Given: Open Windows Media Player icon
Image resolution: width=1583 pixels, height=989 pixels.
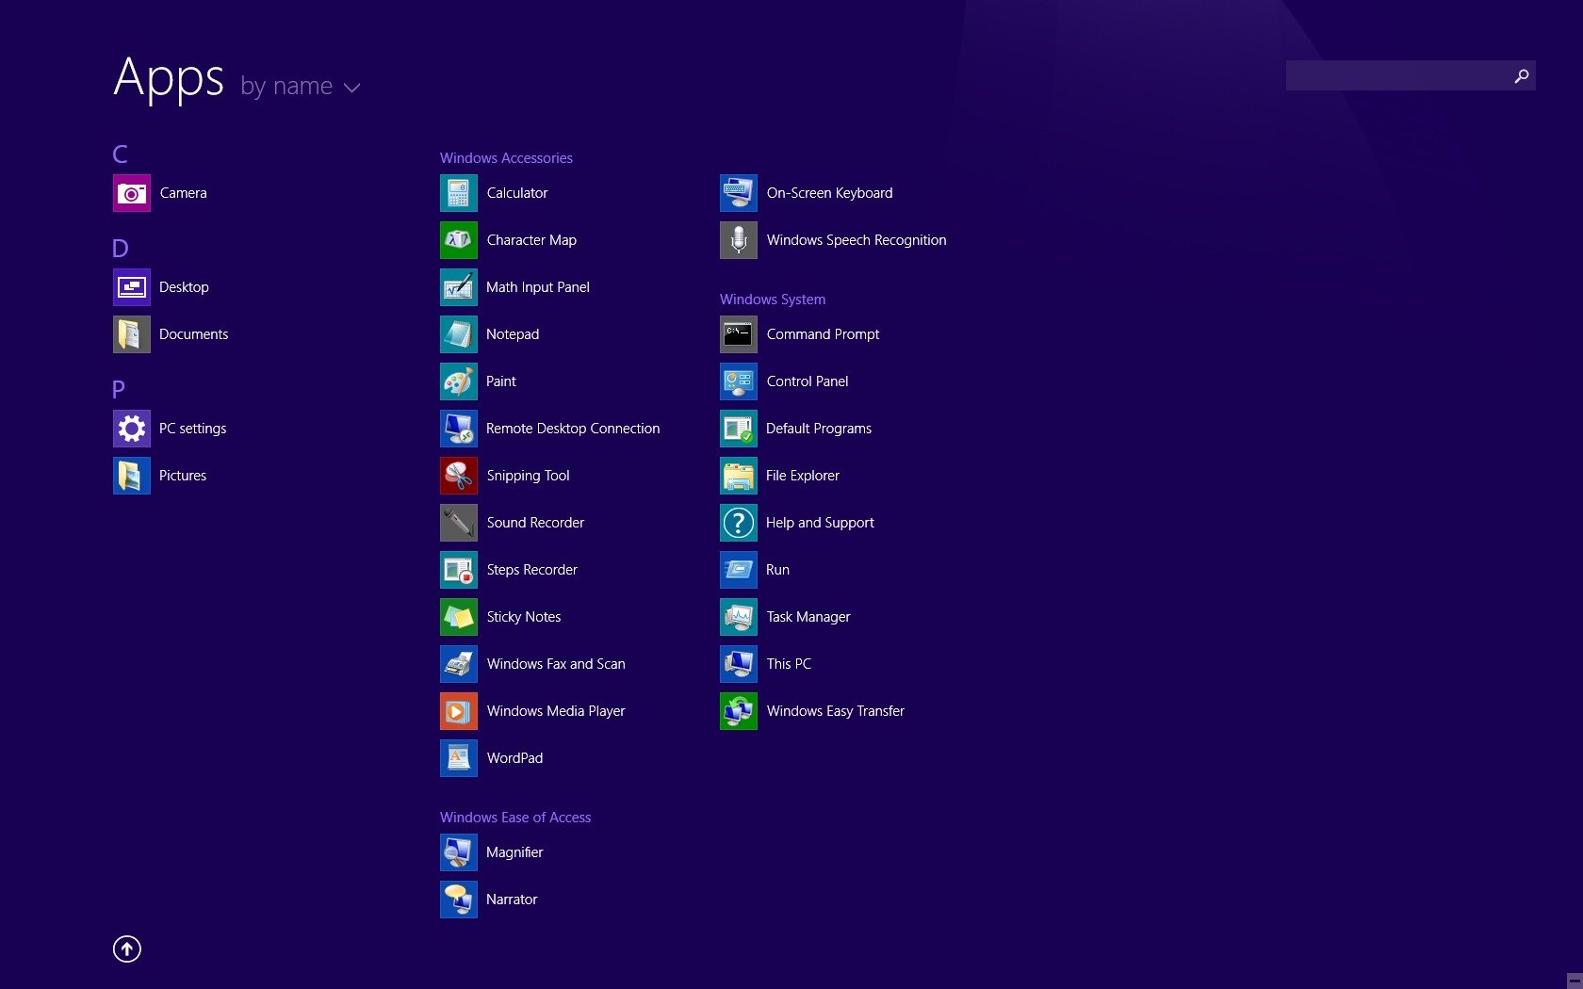Looking at the screenshot, I should point(458,711).
